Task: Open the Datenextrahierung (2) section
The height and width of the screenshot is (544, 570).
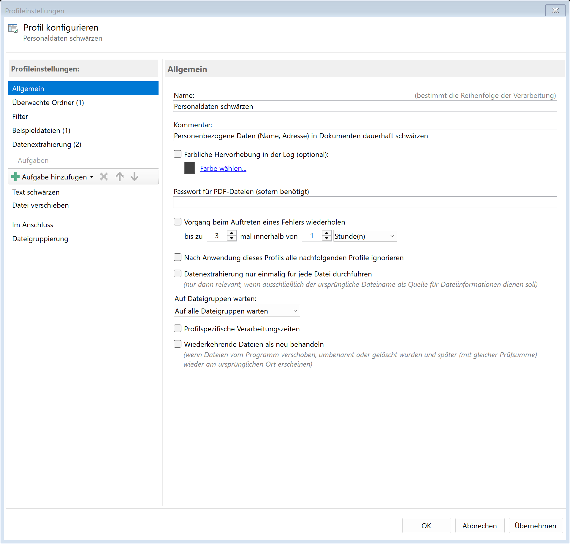Action: (47, 144)
